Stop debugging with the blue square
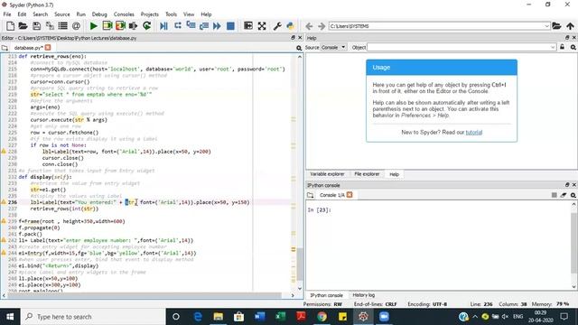Image resolution: width=578 pixels, height=325 pixels. coord(231,26)
